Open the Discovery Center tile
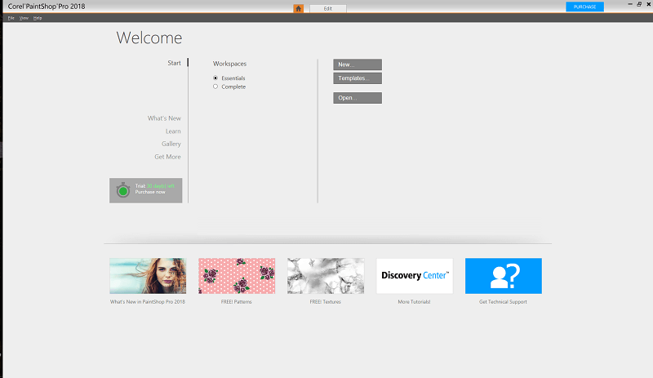This screenshot has height=378, width=653. tap(415, 276)
